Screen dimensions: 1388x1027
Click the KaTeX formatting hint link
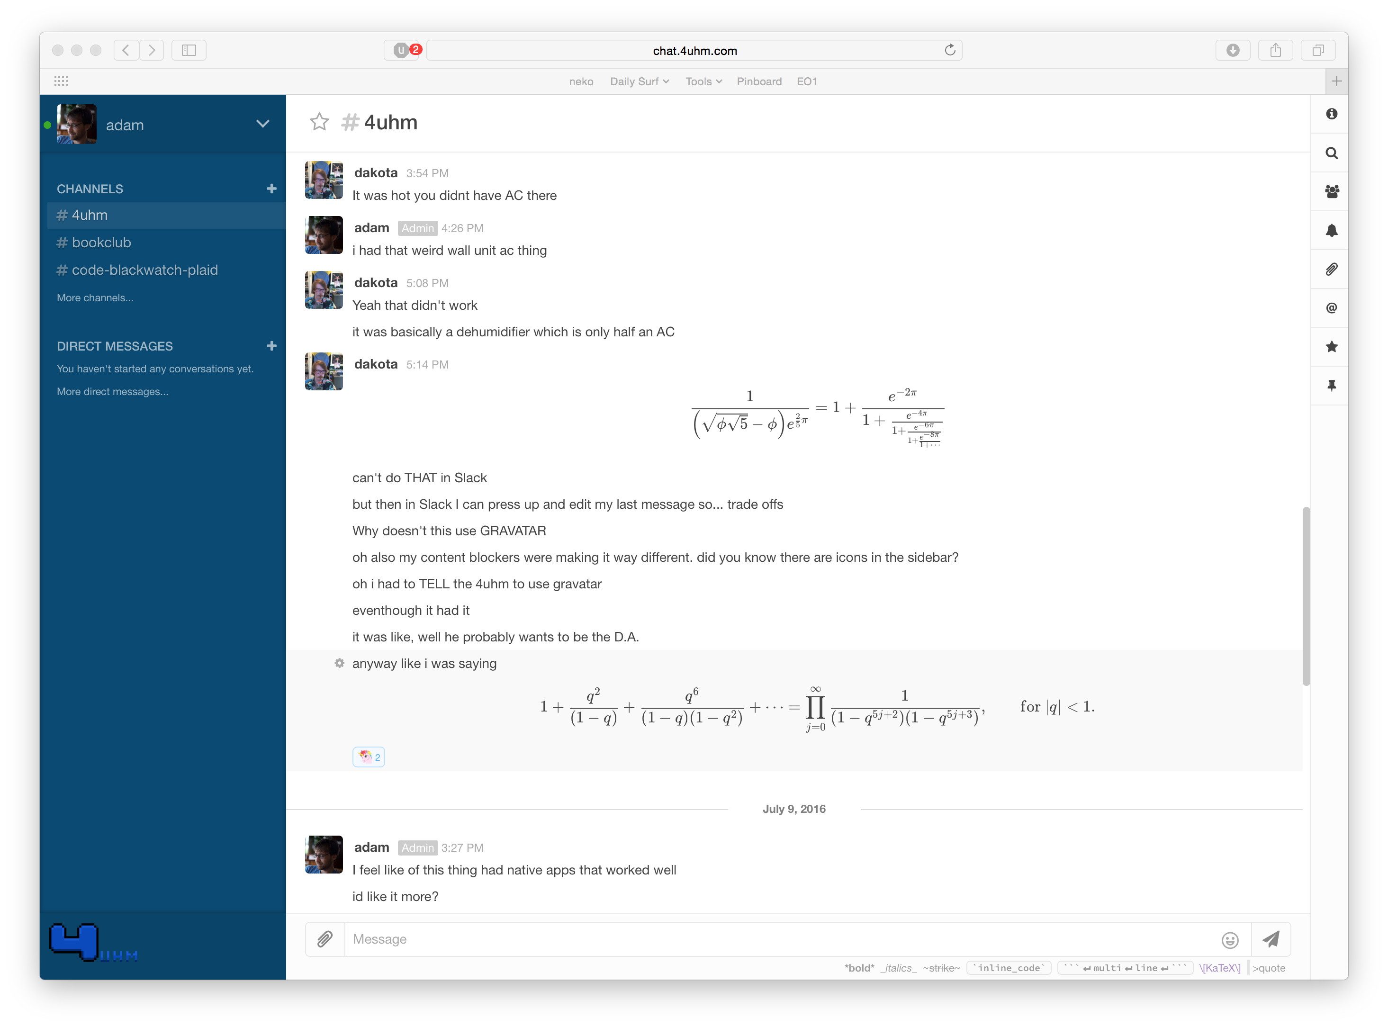pyautogui.click(x=1219, y=968)
